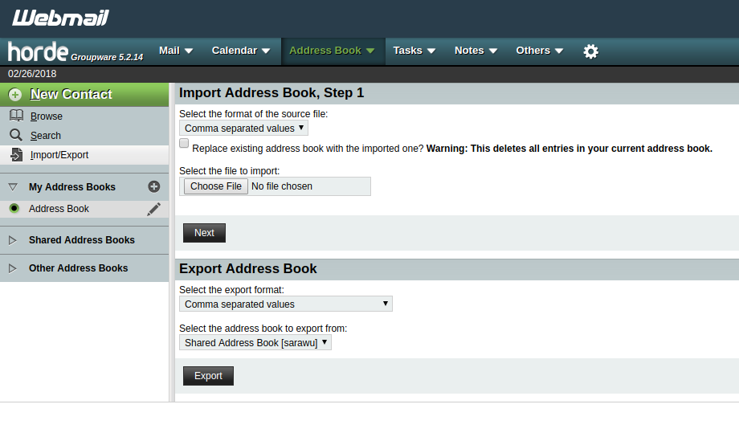The image size is (739, 437).
Task: Open the Mail menu
Action: point(176,51)
